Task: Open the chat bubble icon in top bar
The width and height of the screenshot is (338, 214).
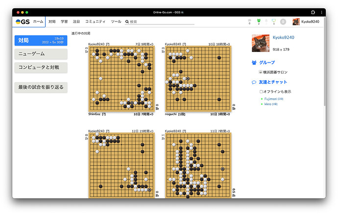Action: coord(249,21)
